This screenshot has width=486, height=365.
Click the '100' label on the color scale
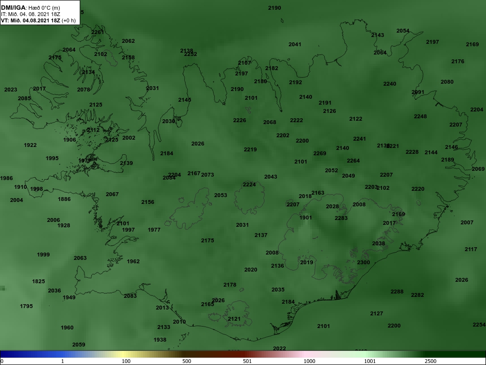tap(126, 361)
